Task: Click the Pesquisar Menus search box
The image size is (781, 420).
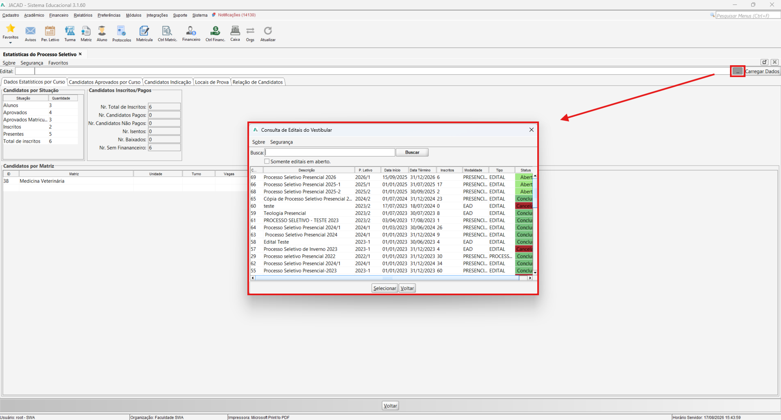Action: pyautogui.click(x=748, y=15)
